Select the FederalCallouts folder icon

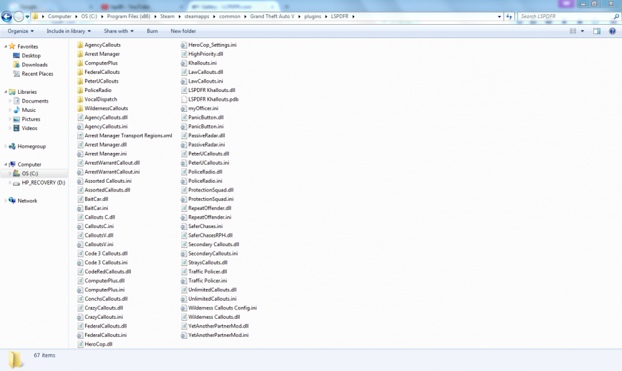pos(80,72)
